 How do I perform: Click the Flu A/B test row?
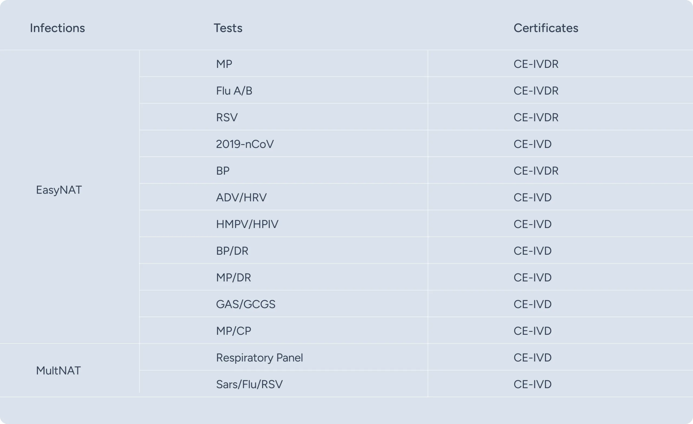coord(234,91)
